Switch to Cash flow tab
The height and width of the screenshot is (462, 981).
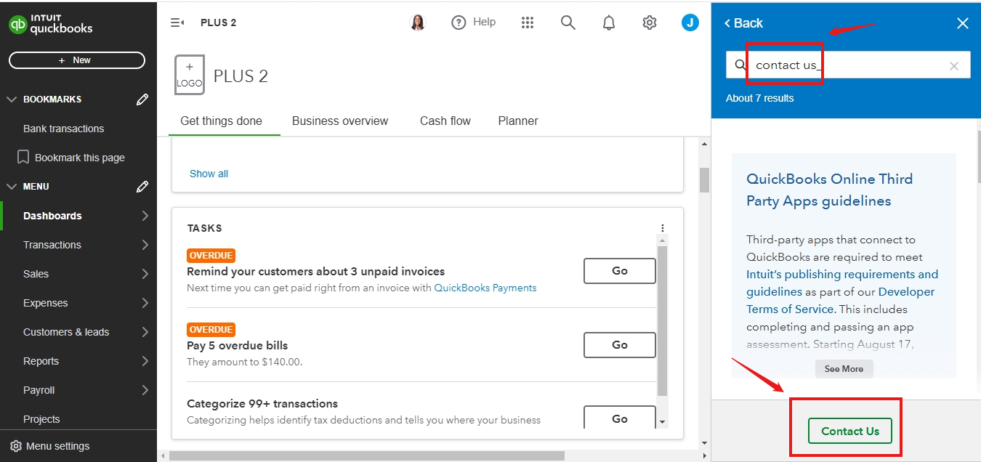pos(445,121)
